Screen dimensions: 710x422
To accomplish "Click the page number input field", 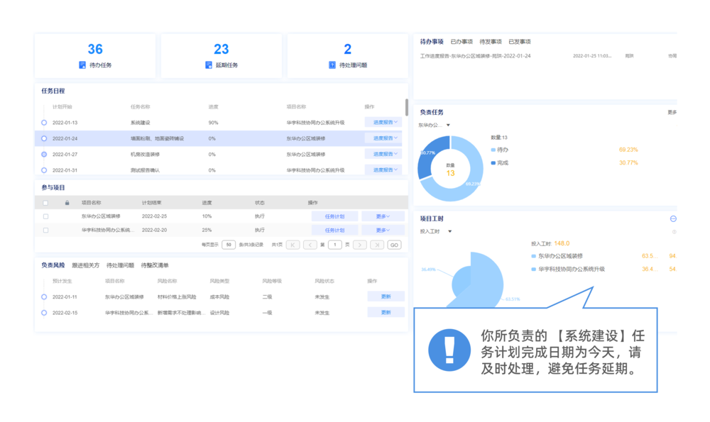I will pyautogui.click(x=334, y=245).
